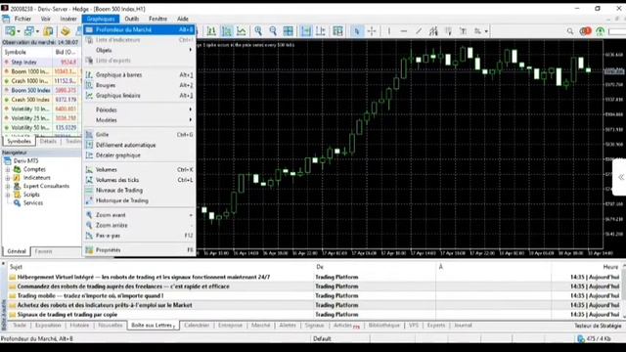Open the new chart dropdown arrow
This screenshot has width=626, height=352.
tap(19, 31)
